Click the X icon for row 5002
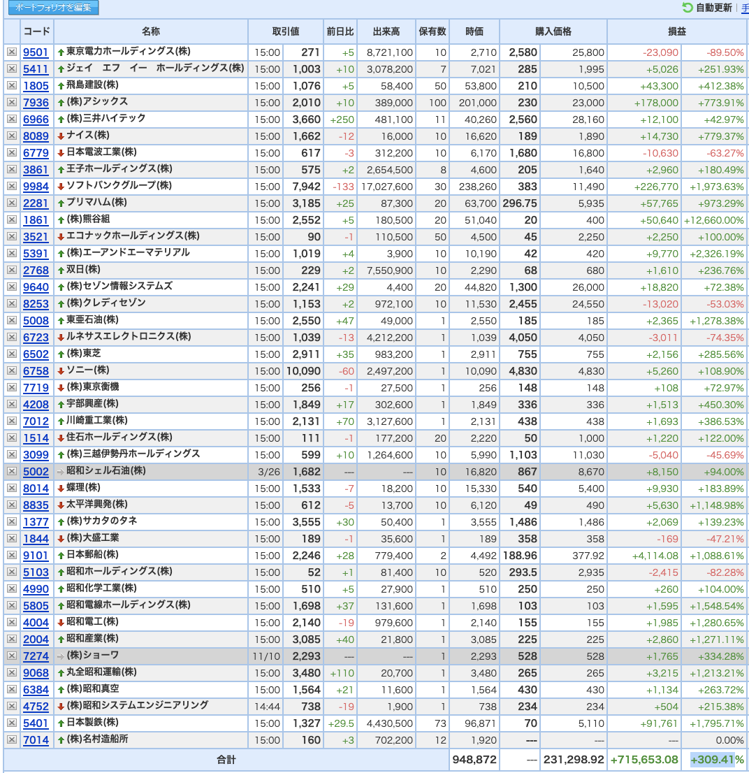The image size is (749, 773). [12, 471]
